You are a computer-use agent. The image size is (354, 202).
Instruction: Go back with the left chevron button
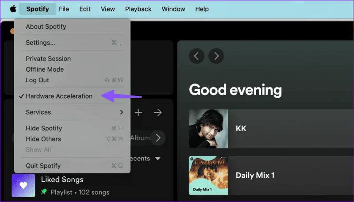[x=196, y=56]
